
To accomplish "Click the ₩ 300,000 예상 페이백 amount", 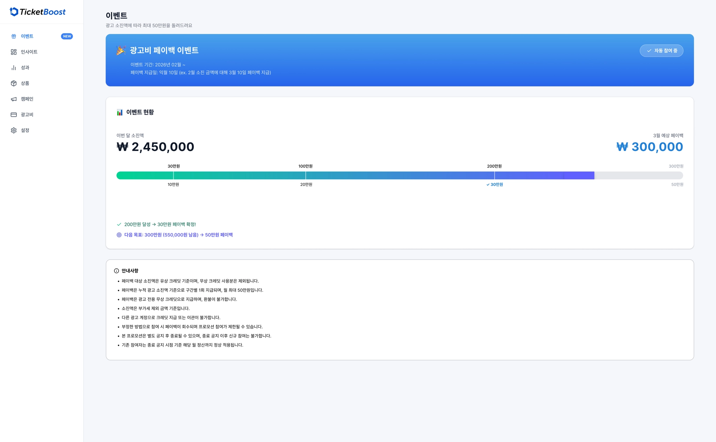I will coord(650,147).
